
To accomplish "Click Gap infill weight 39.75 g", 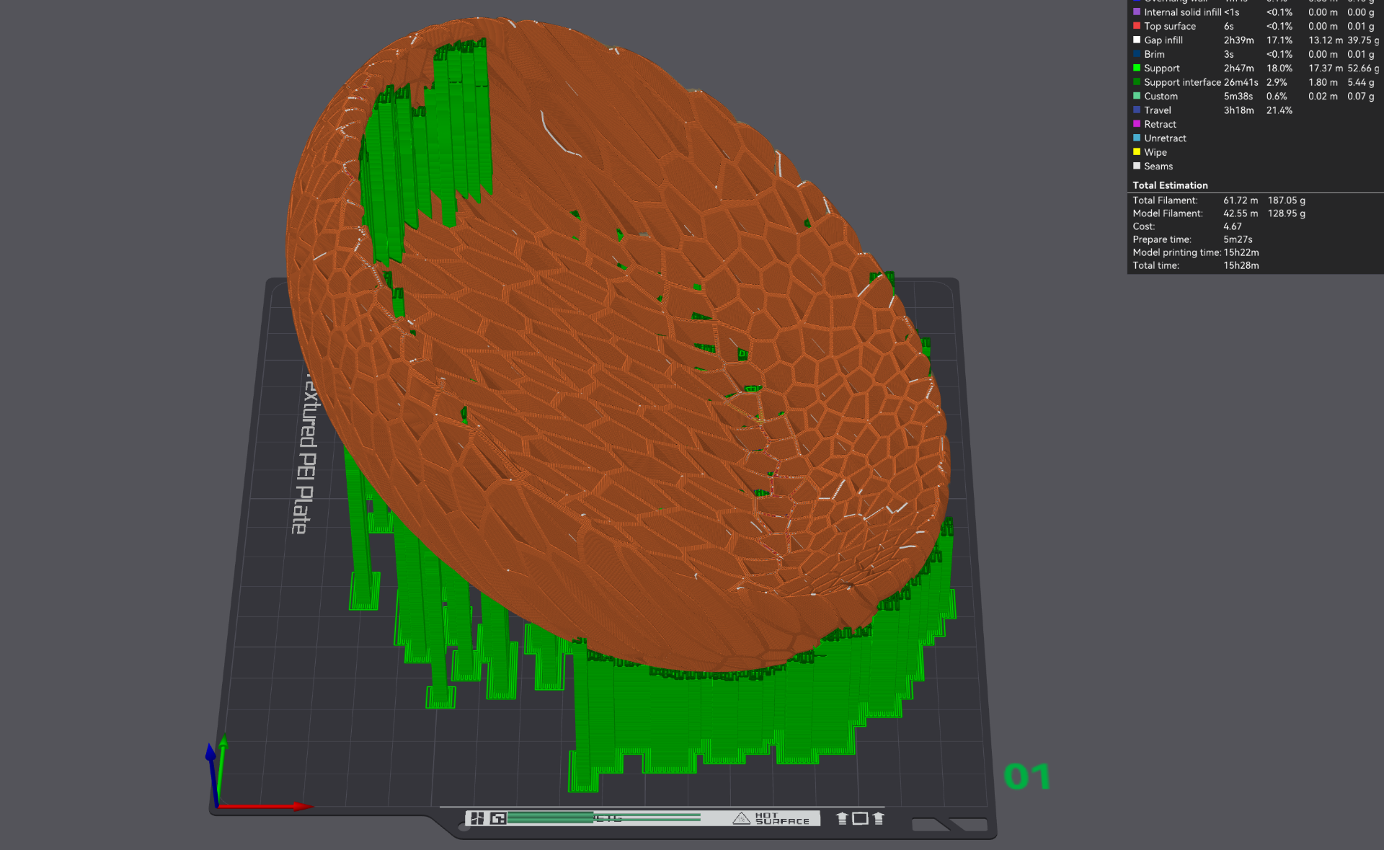I will click(1363, 40).
